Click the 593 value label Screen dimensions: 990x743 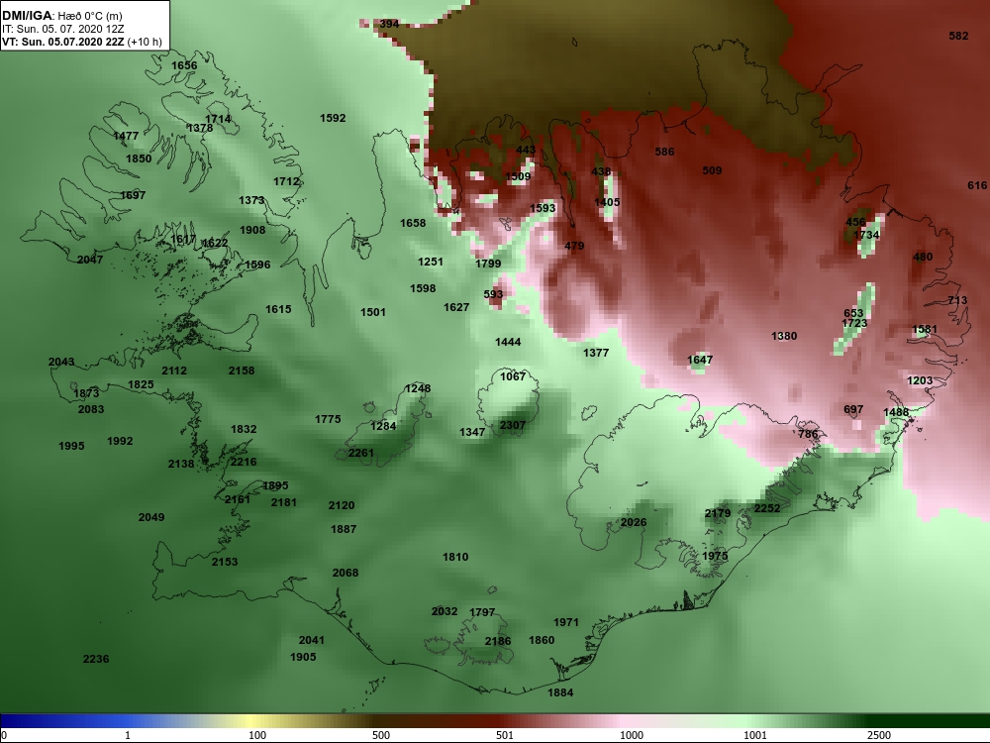point(493,294)
